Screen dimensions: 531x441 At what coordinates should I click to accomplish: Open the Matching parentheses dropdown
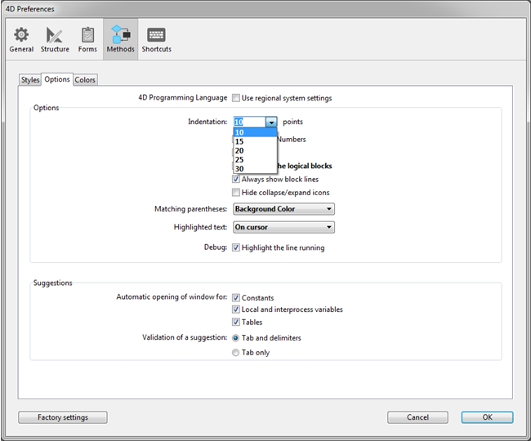[x=283, y=209]
